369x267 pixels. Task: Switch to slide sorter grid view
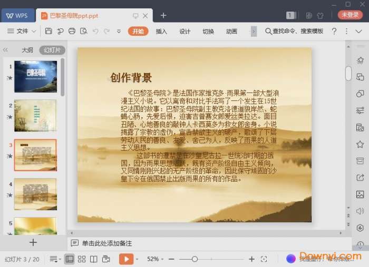pyautogui.click(x=82, y=259)
